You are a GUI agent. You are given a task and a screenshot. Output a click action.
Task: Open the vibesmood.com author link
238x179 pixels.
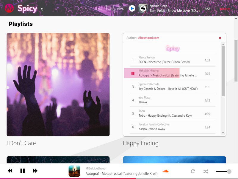pos(148,38)
